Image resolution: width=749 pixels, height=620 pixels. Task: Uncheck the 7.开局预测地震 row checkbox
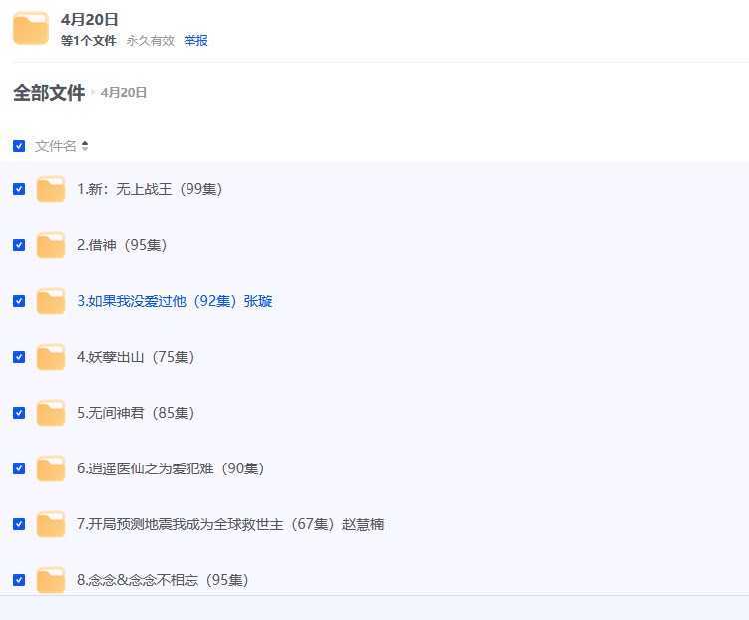point(19,524)
